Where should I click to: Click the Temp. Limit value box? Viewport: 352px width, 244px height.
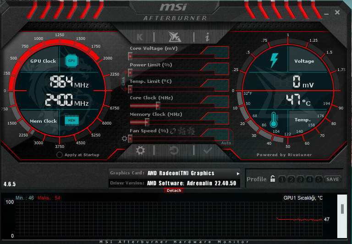pos(217,85)
